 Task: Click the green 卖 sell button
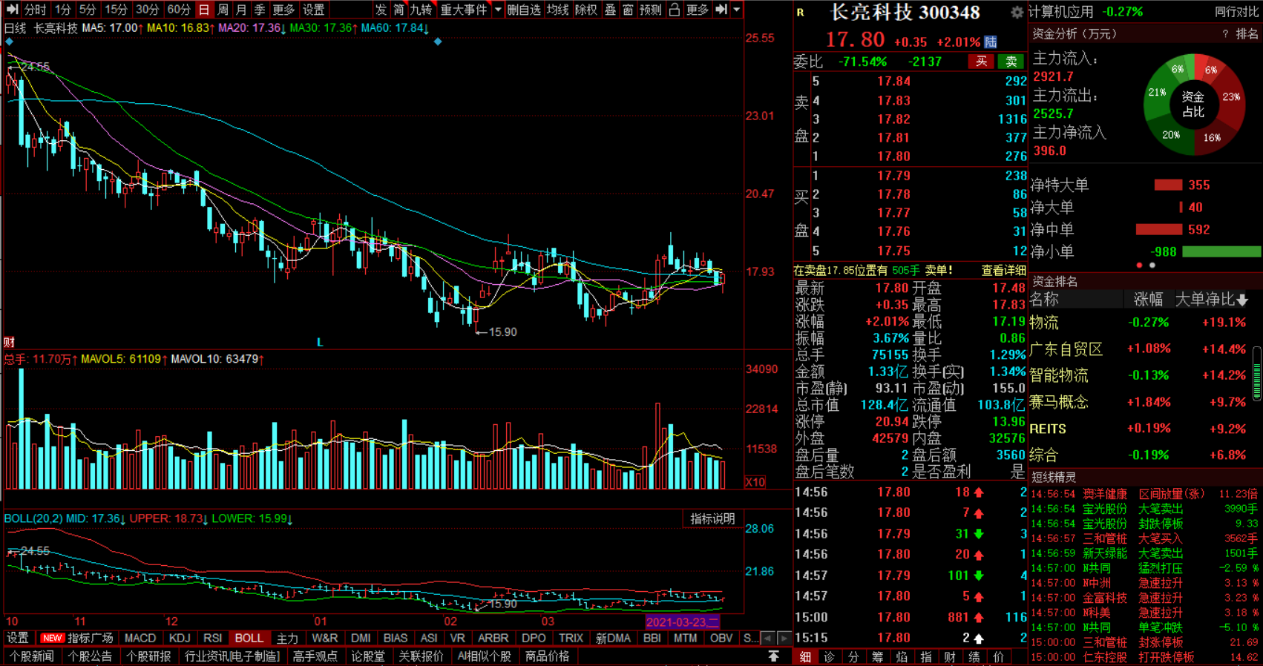[1011, 62]
